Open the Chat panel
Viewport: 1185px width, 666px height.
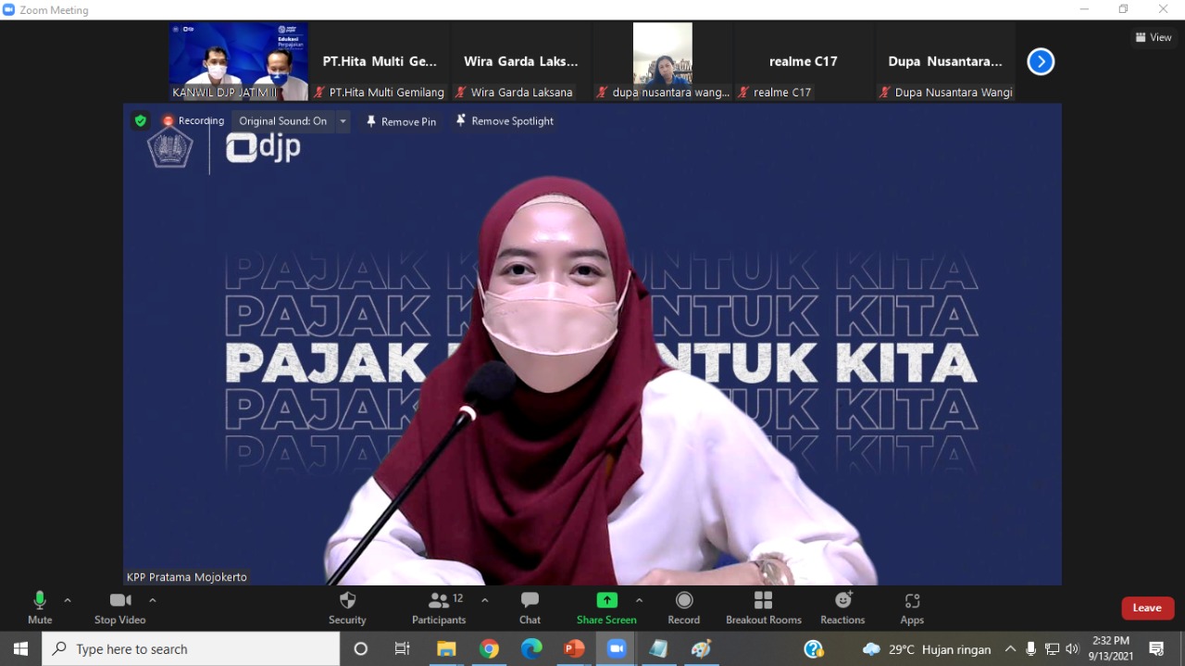(530, 608)
